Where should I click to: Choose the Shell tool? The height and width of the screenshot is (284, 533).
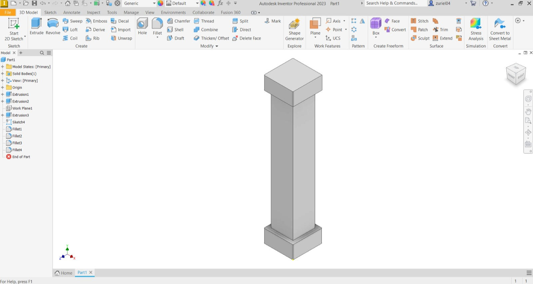(175, 30)
